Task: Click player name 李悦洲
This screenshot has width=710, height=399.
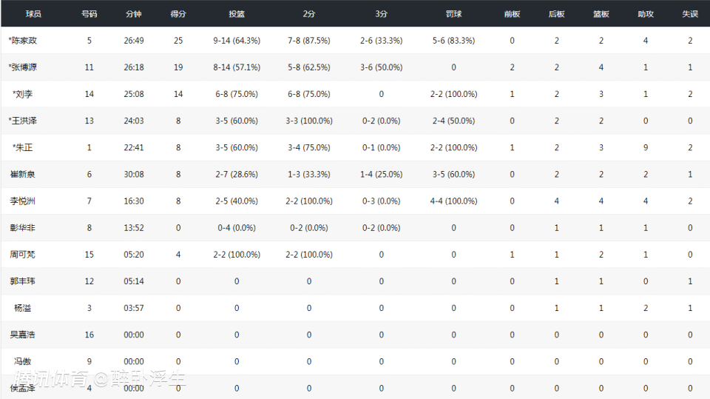Action: (x=23, y=201)
